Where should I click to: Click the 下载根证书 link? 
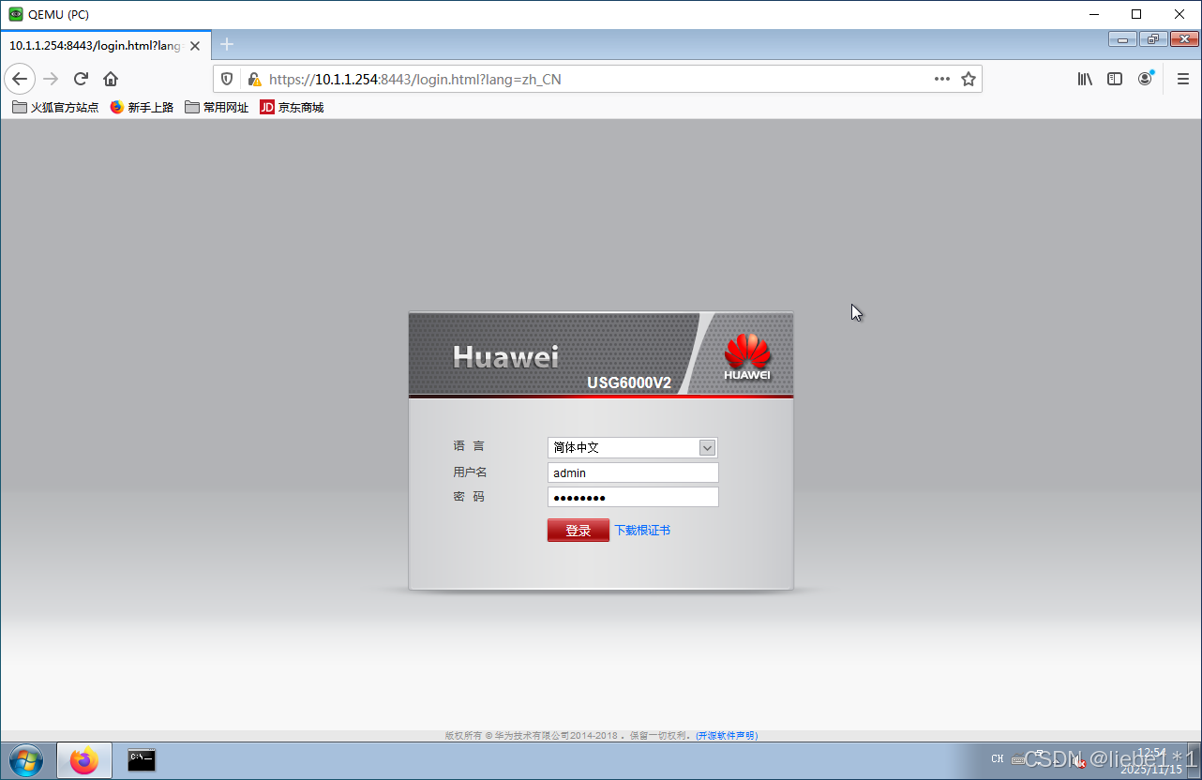642,531
